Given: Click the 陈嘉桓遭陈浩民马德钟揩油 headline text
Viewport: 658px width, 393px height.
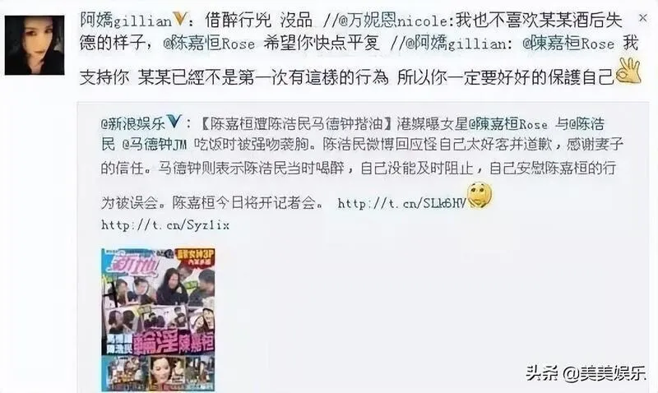Looking at the screenshot, I should [x=297, y=123].
